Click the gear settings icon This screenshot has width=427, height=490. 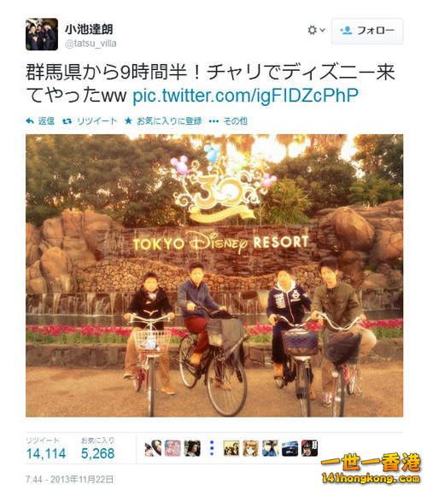pos(312,31)
